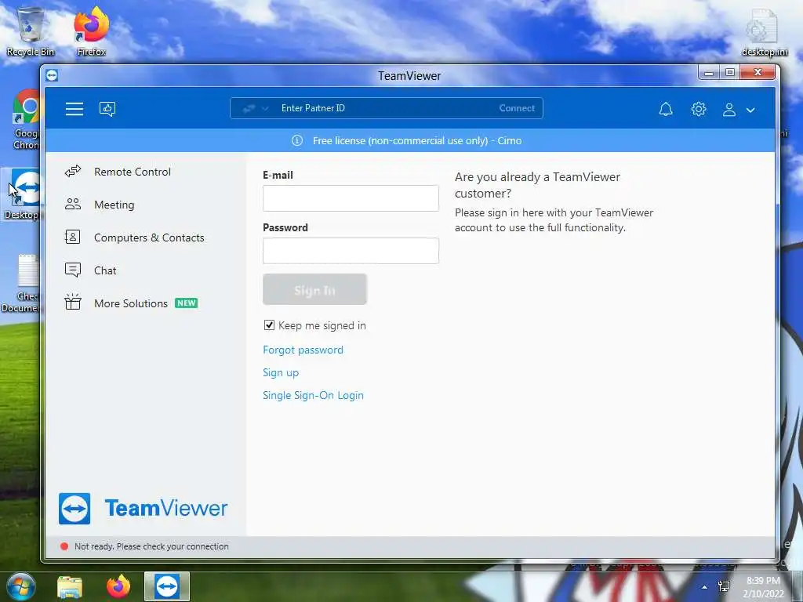803x602 pixels.
Task: Open Single Sign-On Login link
Action: [x=314, y=395]
